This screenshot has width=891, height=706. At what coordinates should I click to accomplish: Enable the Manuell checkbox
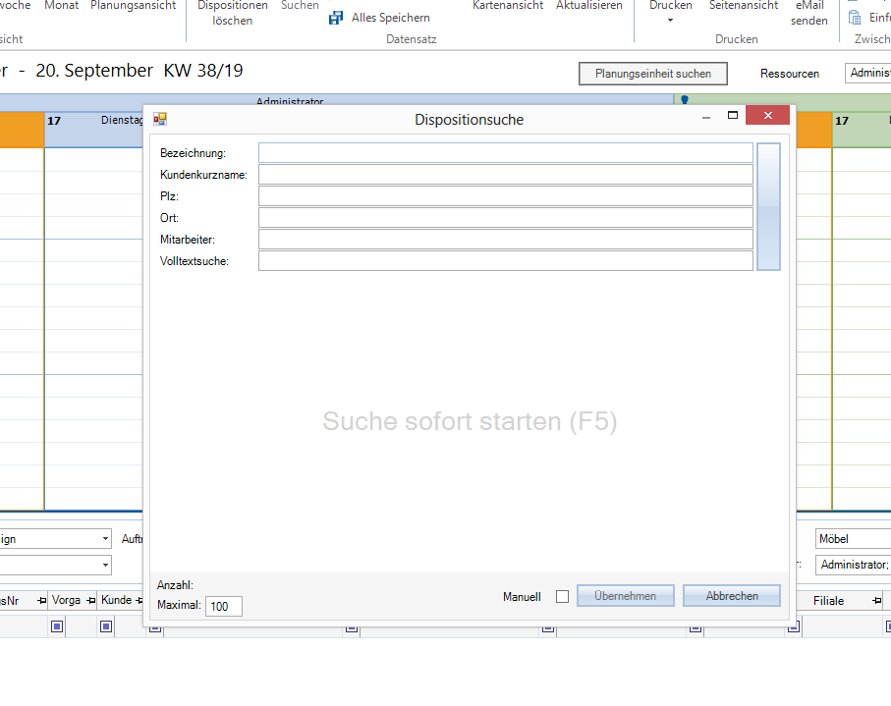(561, 596)
